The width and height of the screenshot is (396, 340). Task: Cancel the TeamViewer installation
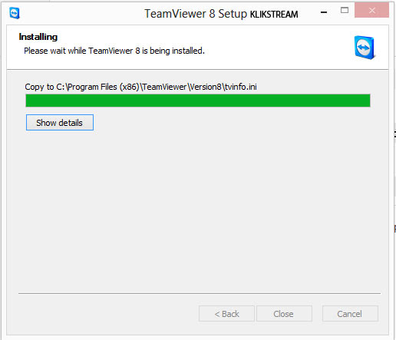click(x=350, y=314)
